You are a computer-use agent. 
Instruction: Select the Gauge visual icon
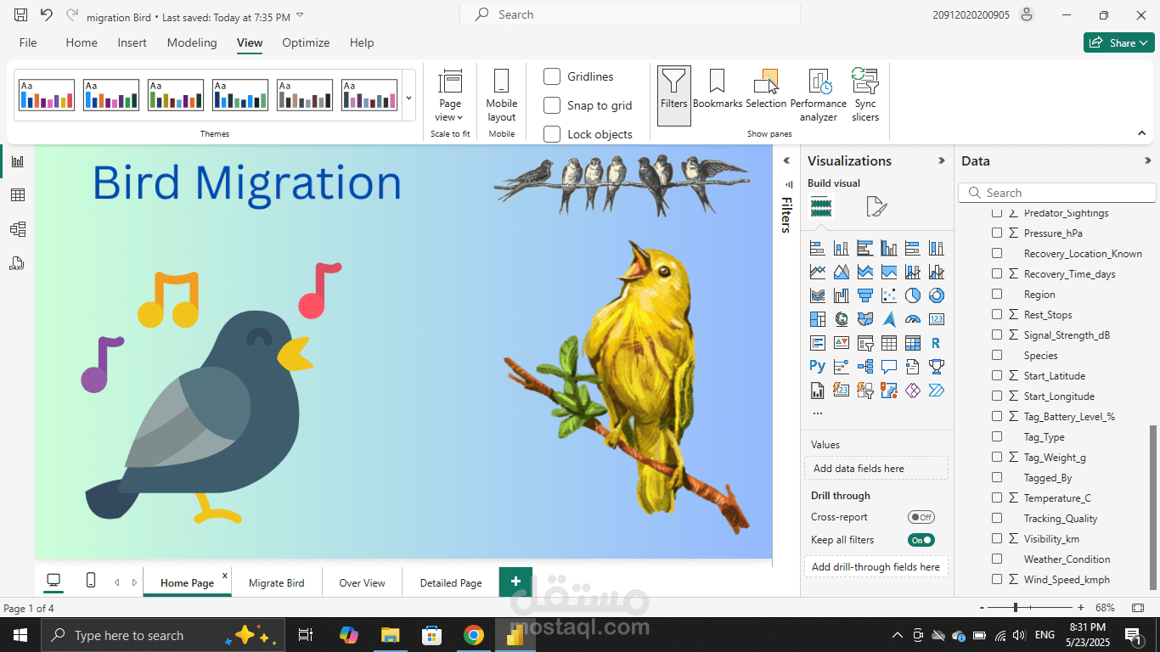point(913,319)
